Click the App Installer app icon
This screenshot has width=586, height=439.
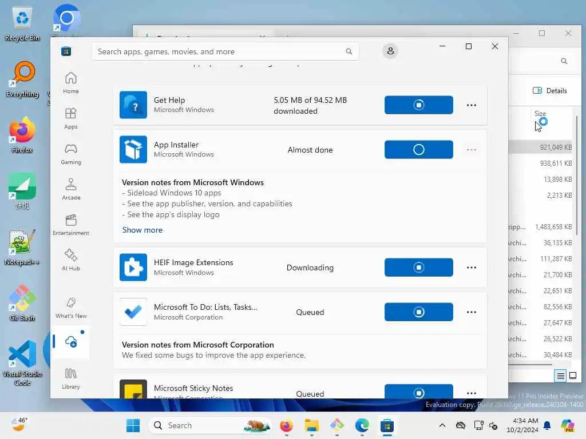tap(133, 149)
